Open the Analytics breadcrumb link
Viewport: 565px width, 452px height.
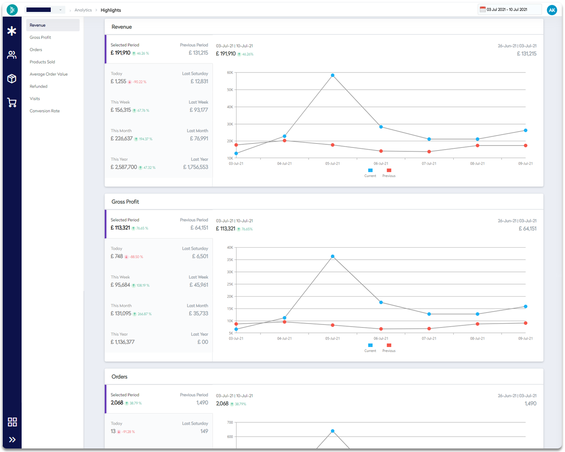(83, 10)
